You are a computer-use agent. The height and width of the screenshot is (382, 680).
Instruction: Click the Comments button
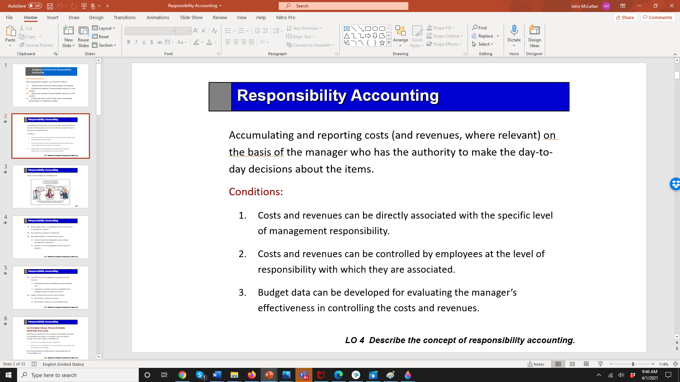tap(658, 17)
